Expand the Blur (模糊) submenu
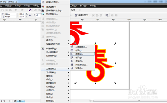167x103 pixels. pos(55,76)
